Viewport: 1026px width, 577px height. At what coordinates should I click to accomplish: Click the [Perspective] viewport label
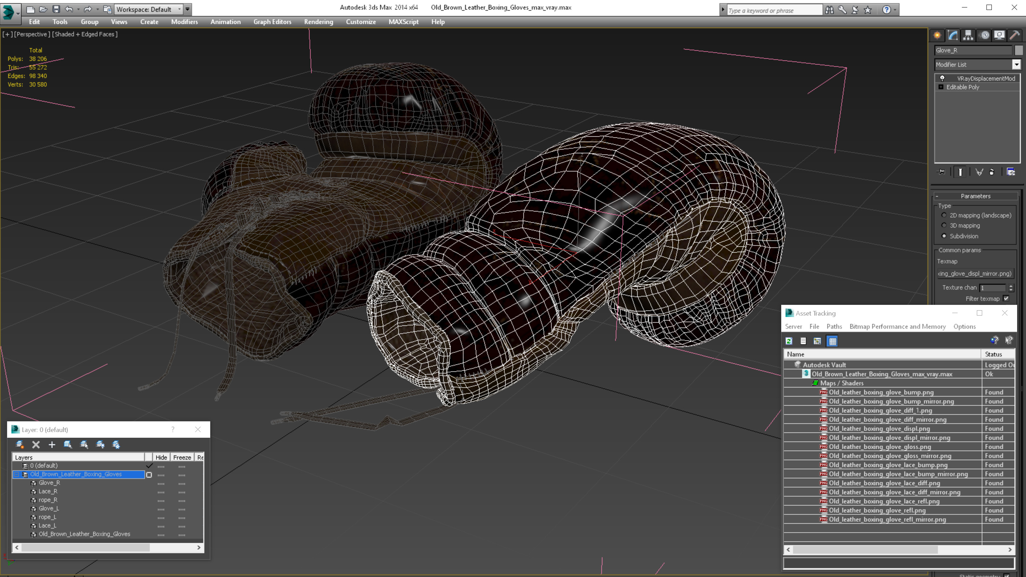click(x=32, y=34)
